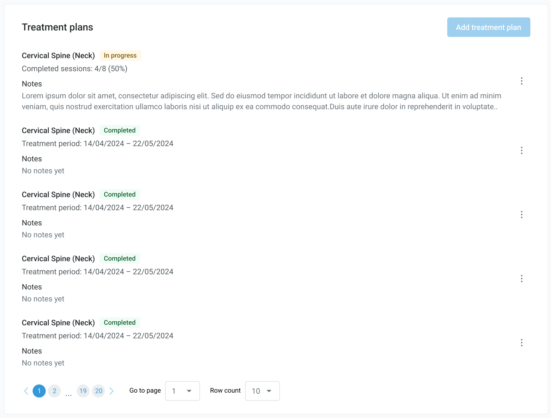Click the Lorem ipsum notes text
The width and height of the screenshot is (551, 418).
click(261, 101)
